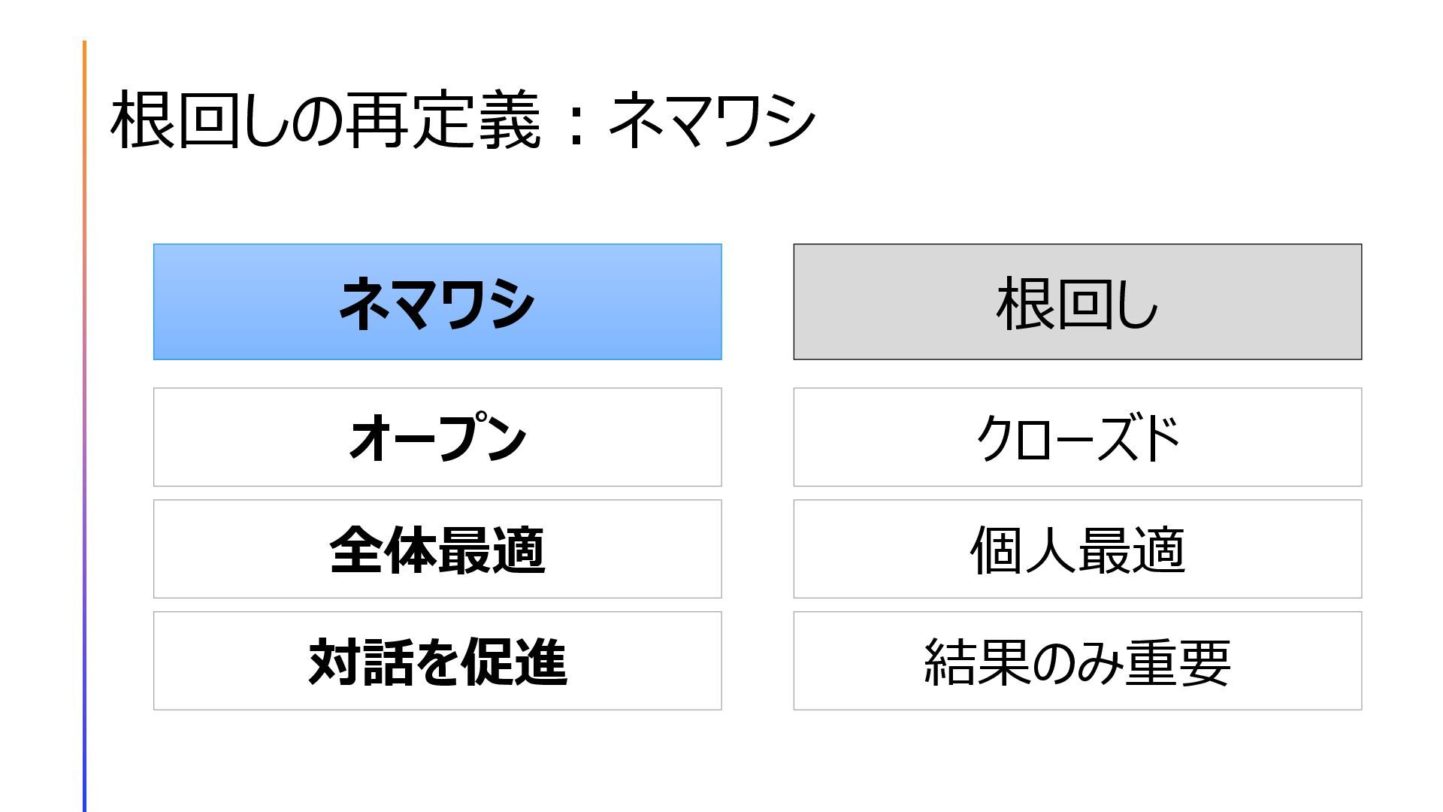The image size is (1443, 812).
Task: Click the クローズド box
Action: 1078,437
